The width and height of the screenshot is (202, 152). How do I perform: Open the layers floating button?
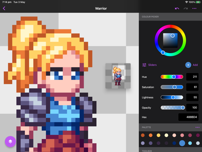click(x=10, y=141)
